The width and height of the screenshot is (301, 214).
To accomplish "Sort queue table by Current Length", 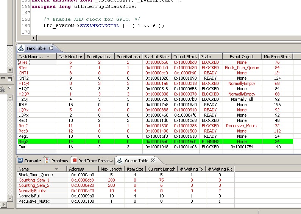I will pyautogui.click(x=161, y=169).
